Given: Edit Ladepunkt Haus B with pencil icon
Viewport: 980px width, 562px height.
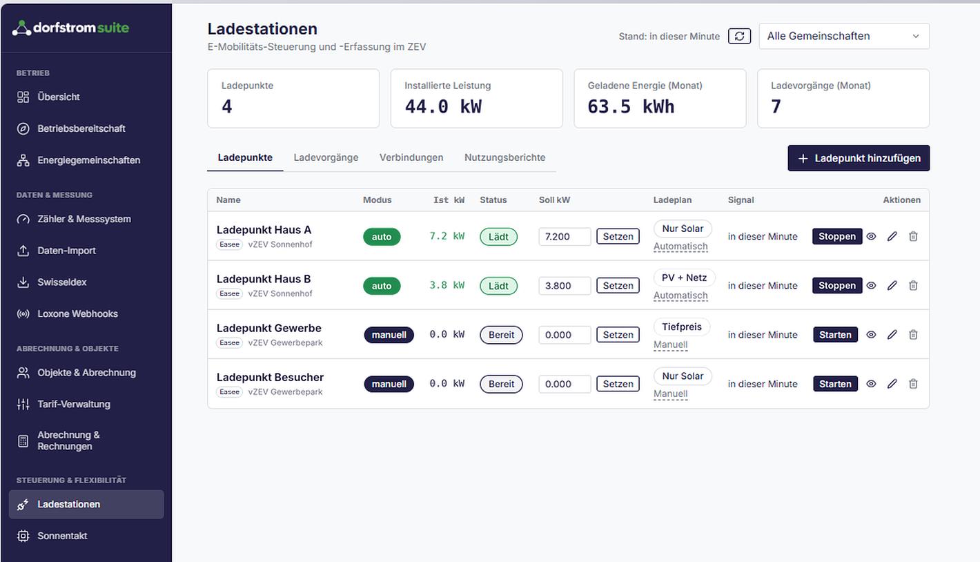Looking at the screenshot, I should [892, 285].
